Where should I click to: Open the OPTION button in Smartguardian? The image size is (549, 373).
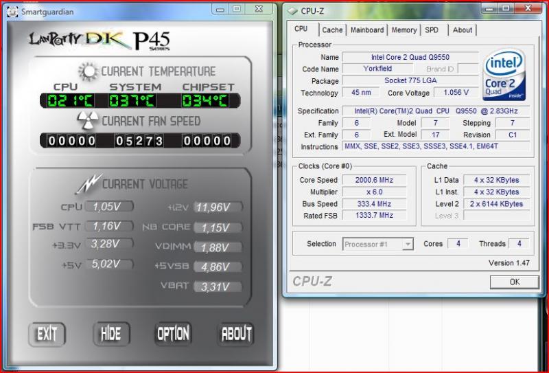point(173,334)
